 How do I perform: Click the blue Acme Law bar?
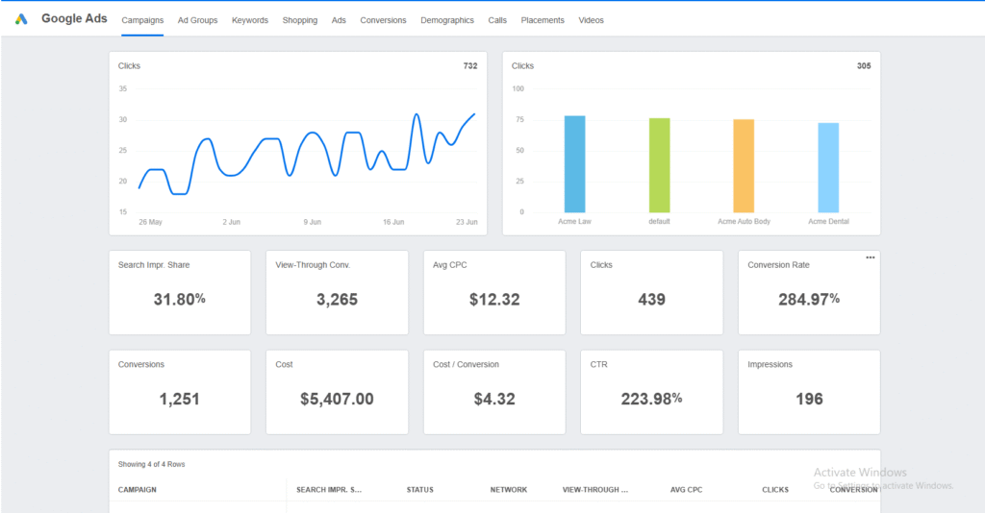(x=575, y=163)
